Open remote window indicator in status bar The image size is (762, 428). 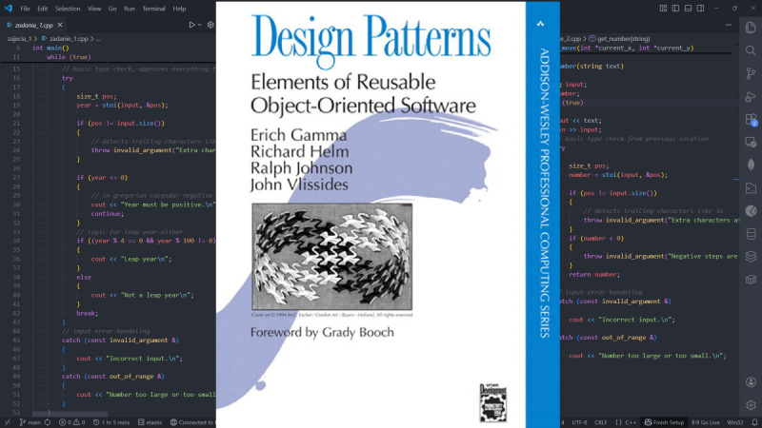point(8,422)
